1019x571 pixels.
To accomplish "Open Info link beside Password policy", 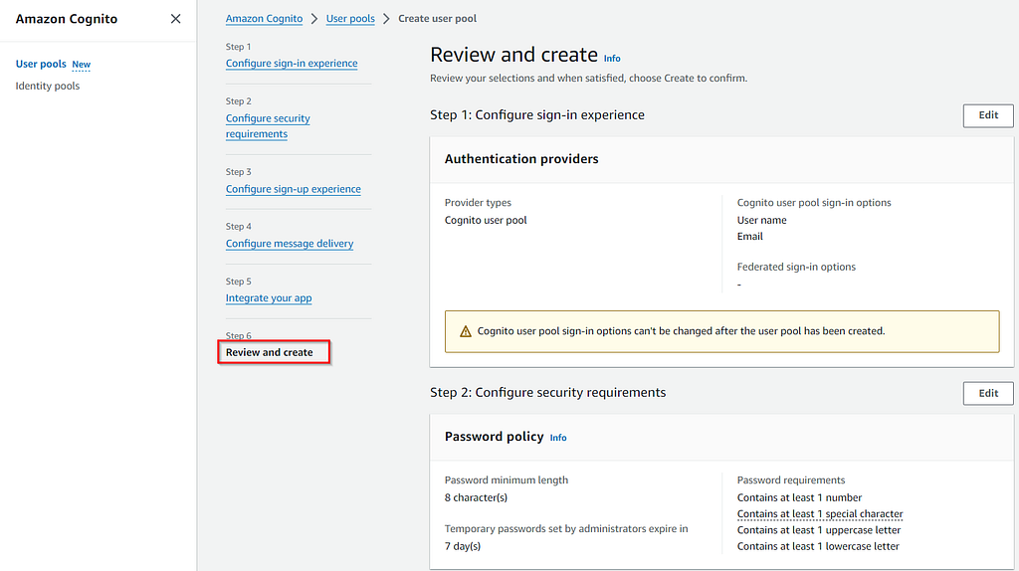I will (558, 438).
